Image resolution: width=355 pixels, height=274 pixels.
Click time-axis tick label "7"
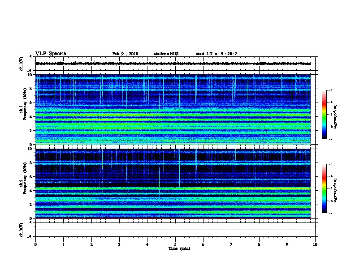(x=231, y=244)
